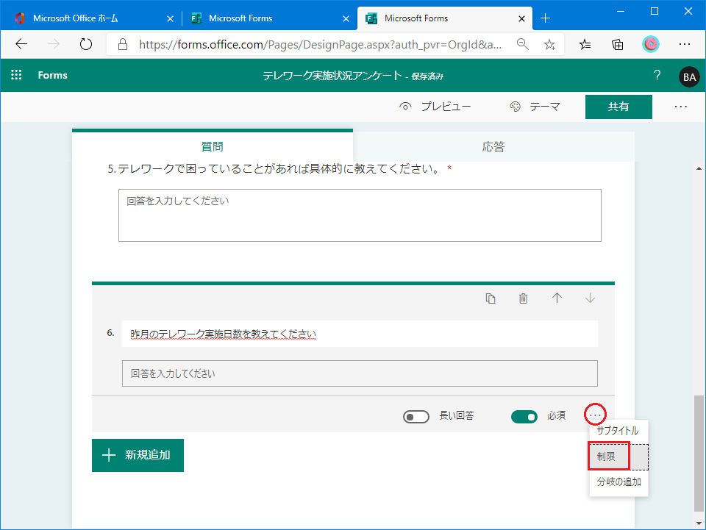Open the question 6 more options ellipsis
706x530 pixels.
coord(595,415)
